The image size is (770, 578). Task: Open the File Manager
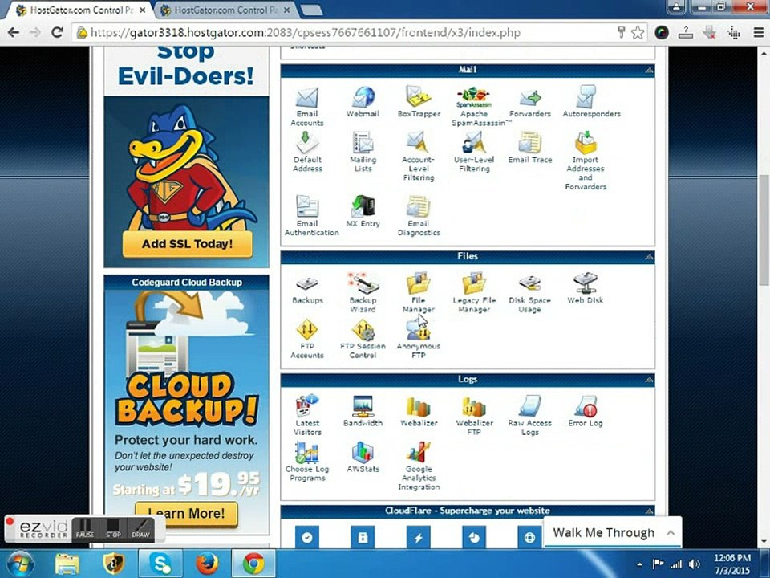pos(419,294)
